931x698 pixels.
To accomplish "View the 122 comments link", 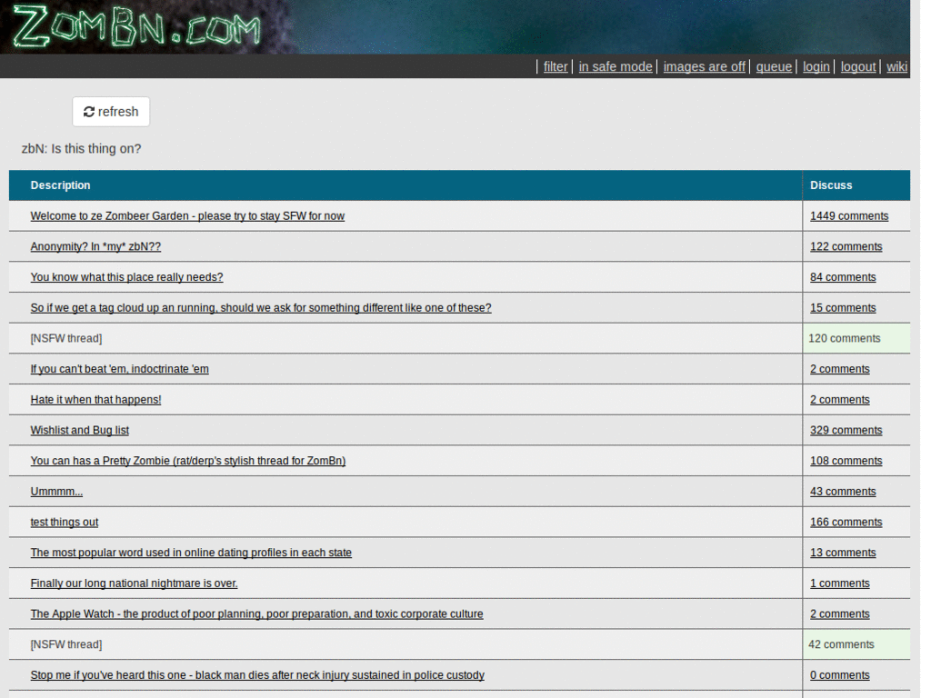I will click(846, 246).
